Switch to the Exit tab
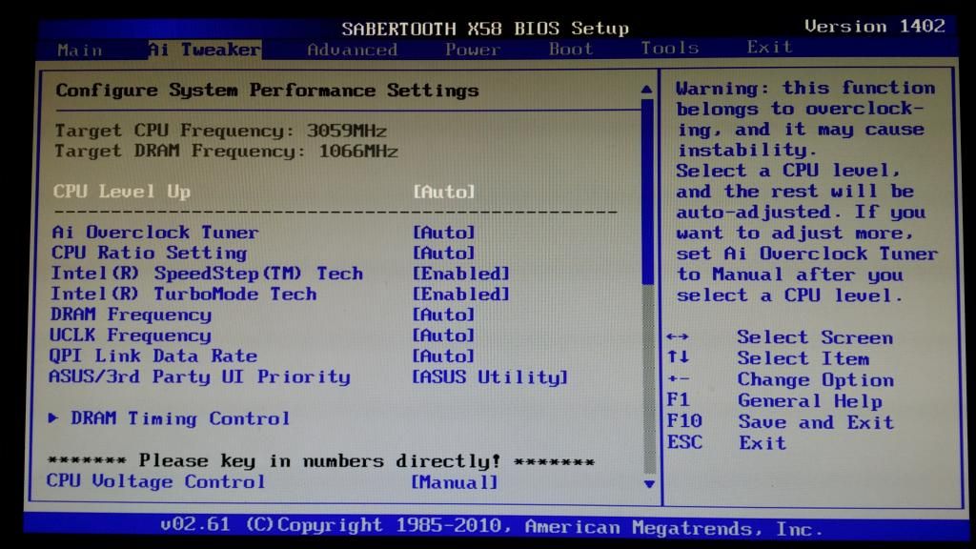This screenshot has width=976, height=549. click(x=770, y=47)
